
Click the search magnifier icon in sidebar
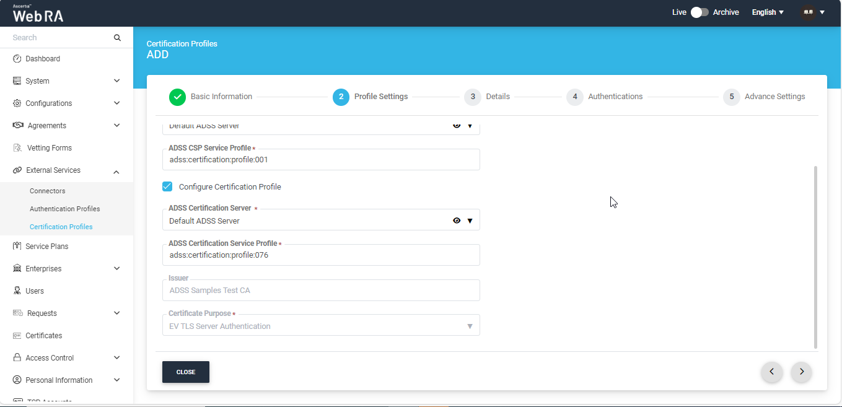[117, 38]
